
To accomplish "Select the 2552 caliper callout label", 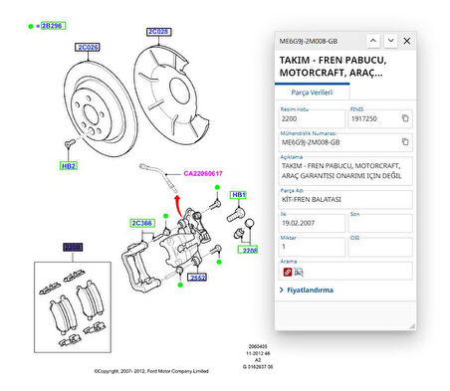I will [x=198, y=278].
